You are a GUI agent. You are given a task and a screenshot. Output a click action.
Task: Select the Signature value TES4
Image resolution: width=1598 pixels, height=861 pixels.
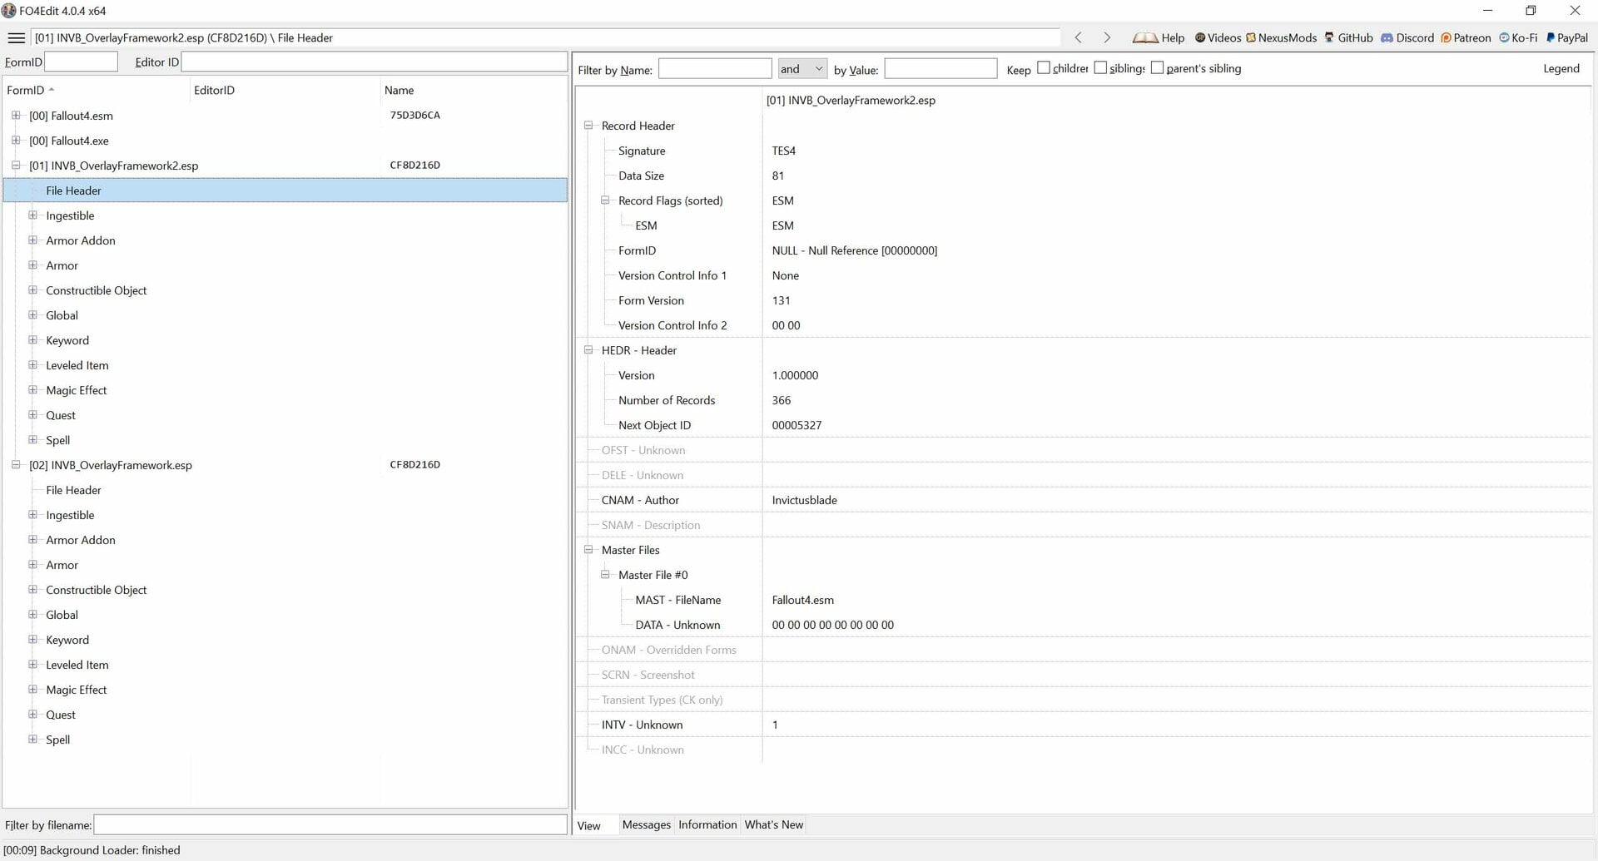coord(783,151)
